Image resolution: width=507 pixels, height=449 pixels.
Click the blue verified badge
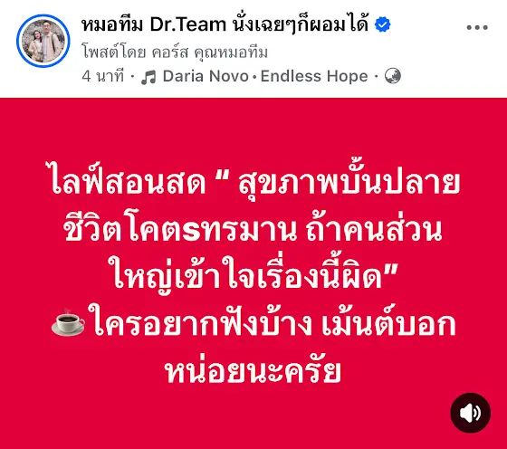point(382,24)
